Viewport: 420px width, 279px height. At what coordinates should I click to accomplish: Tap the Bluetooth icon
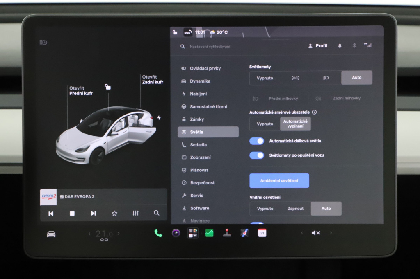coord(354,45)
